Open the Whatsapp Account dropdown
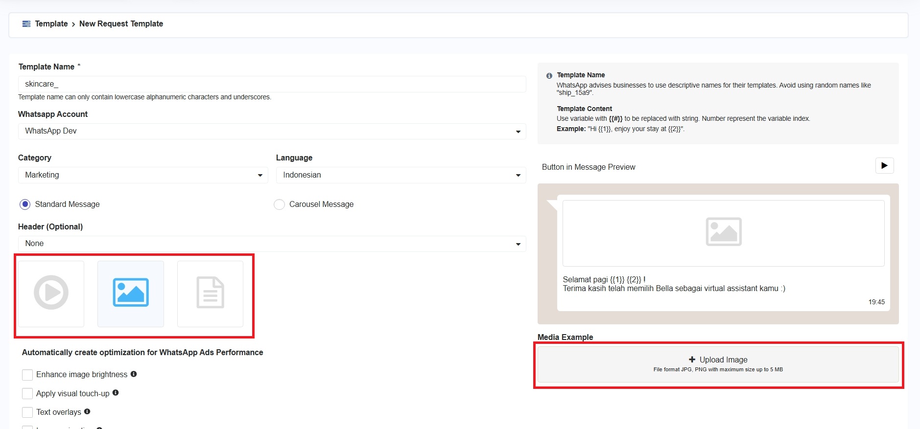The width and height of the screenshot is (920, 429). 272,131
